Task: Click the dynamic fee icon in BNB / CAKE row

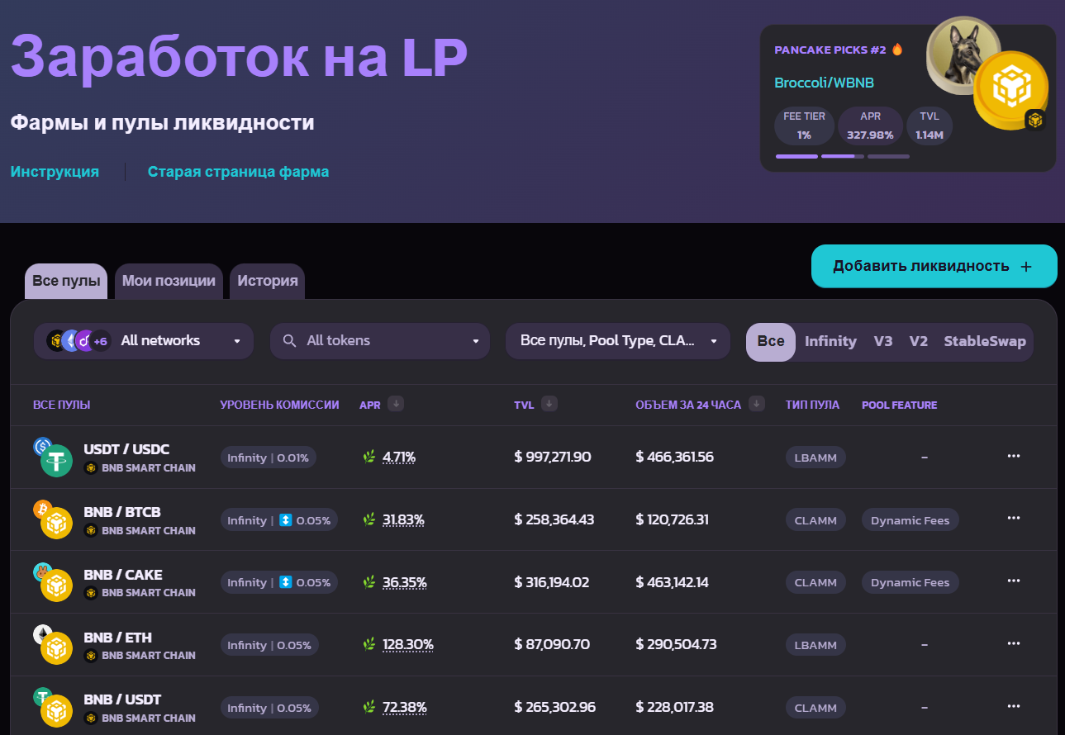Action: coord(286,582)
